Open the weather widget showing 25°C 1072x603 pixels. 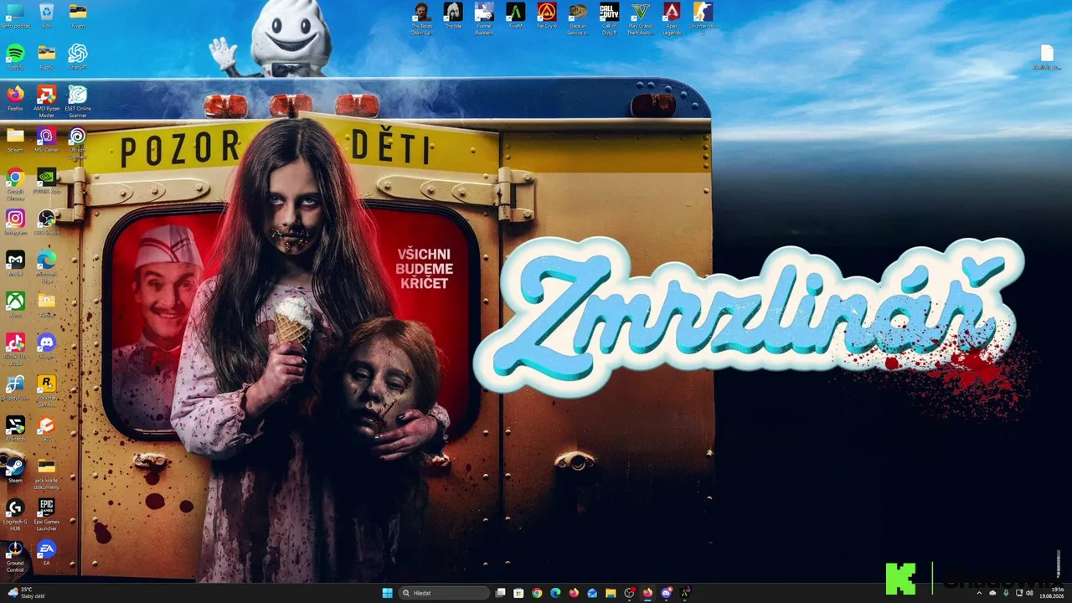click(x=25, y=593)
